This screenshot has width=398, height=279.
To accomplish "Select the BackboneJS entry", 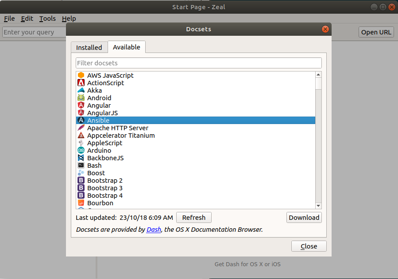I will tap(195, 158).
